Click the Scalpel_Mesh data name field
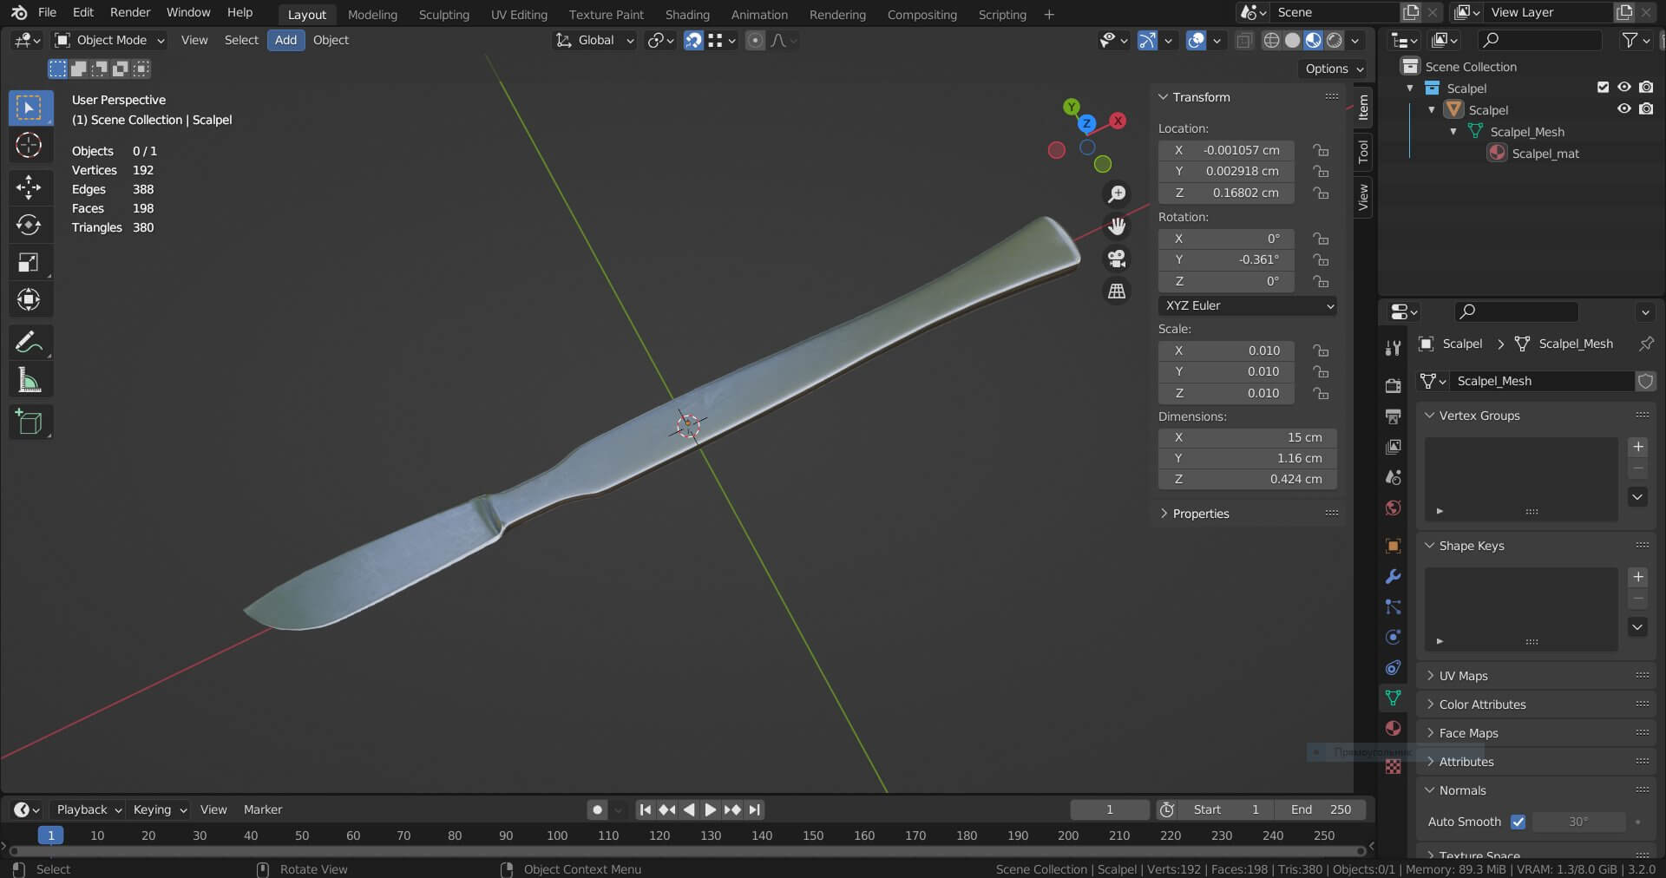1666x878 pixels. (1543, 381)
